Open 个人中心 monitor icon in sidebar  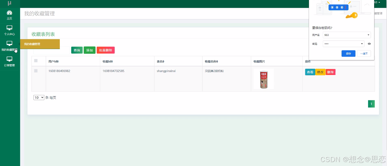pyautogui.click(x=9, y=28)
